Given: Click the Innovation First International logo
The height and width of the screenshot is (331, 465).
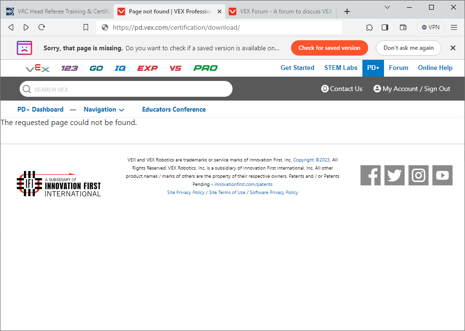Looking at the screenshot, I should click(x=58, y=184).
